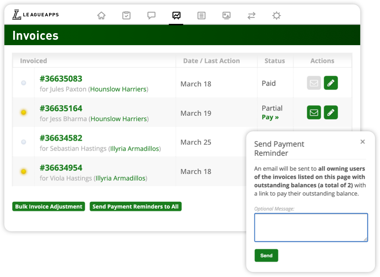Viewport: 380px width, 277px height.
Task: Open invoice #36634582
Action: tap(61, 138)
